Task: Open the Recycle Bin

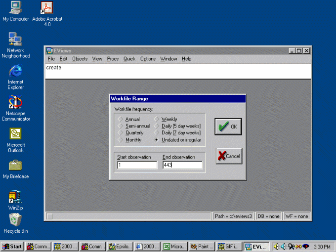Action: (15, 220)
